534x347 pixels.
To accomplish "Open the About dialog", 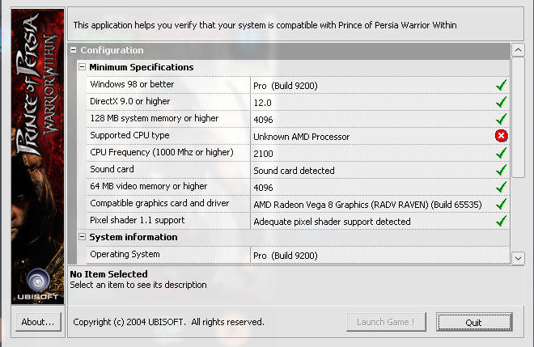I will click(38, 322).
